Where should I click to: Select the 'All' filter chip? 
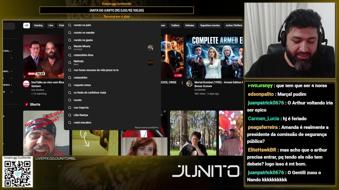click(x=26, y=25)
